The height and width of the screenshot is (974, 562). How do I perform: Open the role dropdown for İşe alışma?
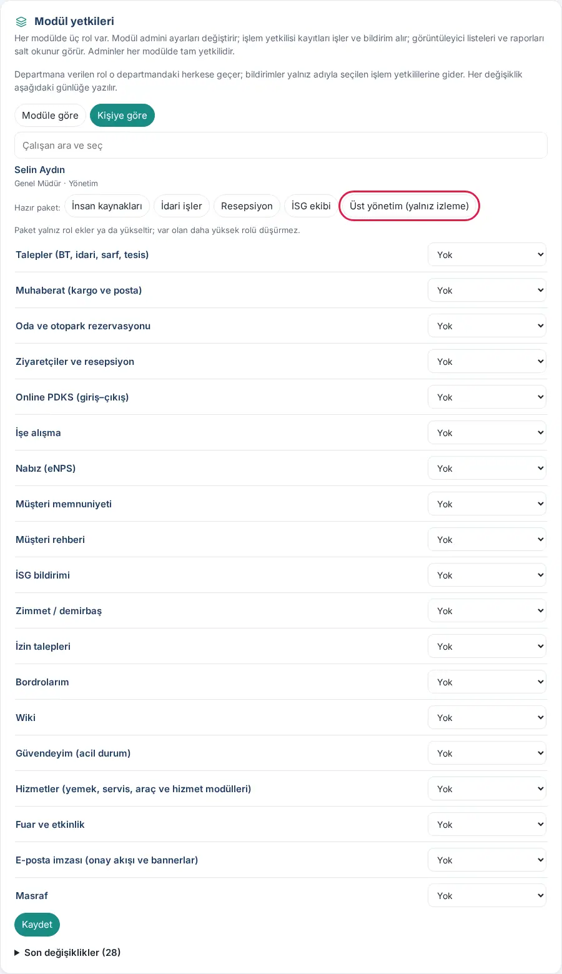[x=487, y=433]
